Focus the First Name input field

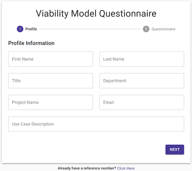(50, 59)
